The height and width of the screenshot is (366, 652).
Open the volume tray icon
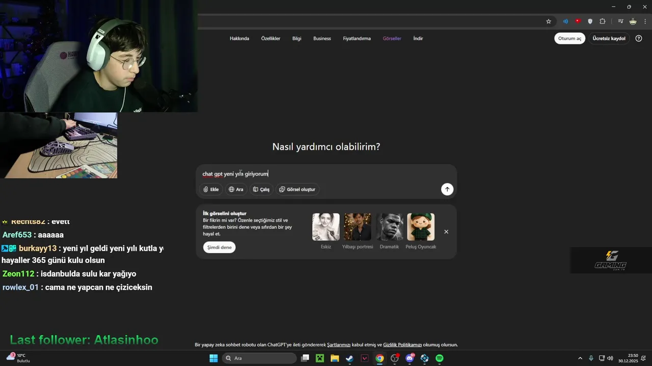[610, 358]
